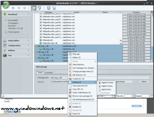Select Wikipedia.index.part10 row
This screenshot has height=117, width=154.
(x=78, y=28)
